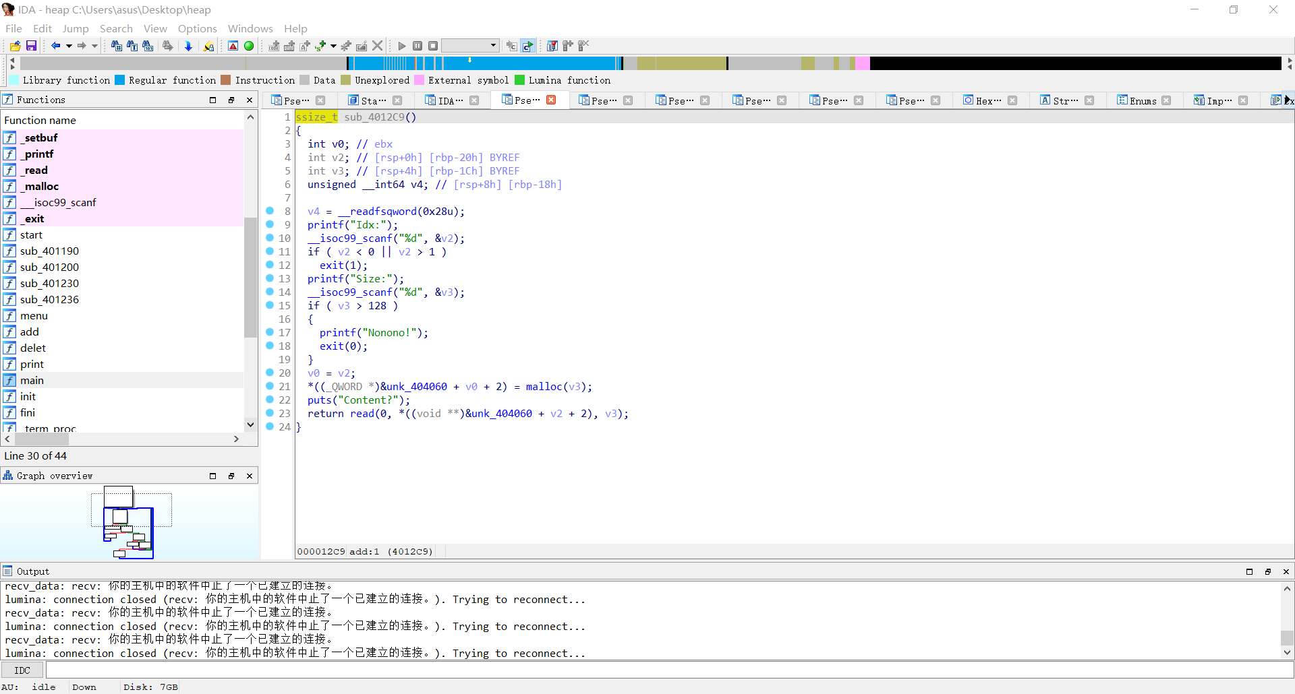Toggle breakpoint dot on line 17
This screenshot has width=1295, height=694.
pos(270,332)
